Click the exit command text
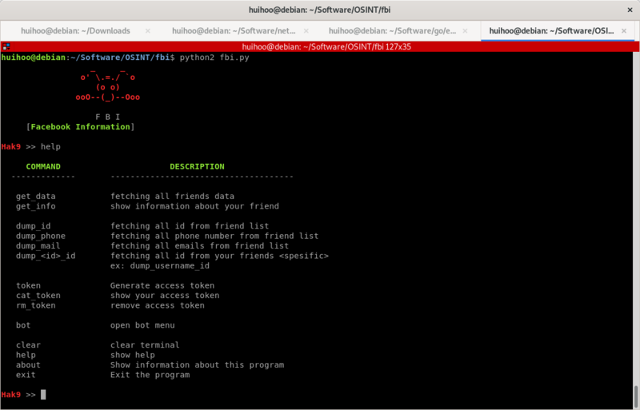This screenshot has width=640, height=410. pos(26,375)
